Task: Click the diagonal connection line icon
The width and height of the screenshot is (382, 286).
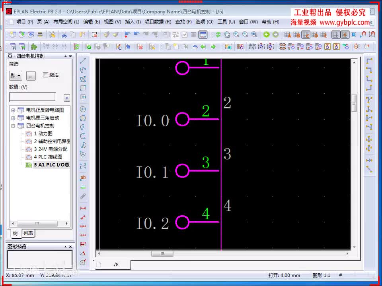Action: click(369, 169)
